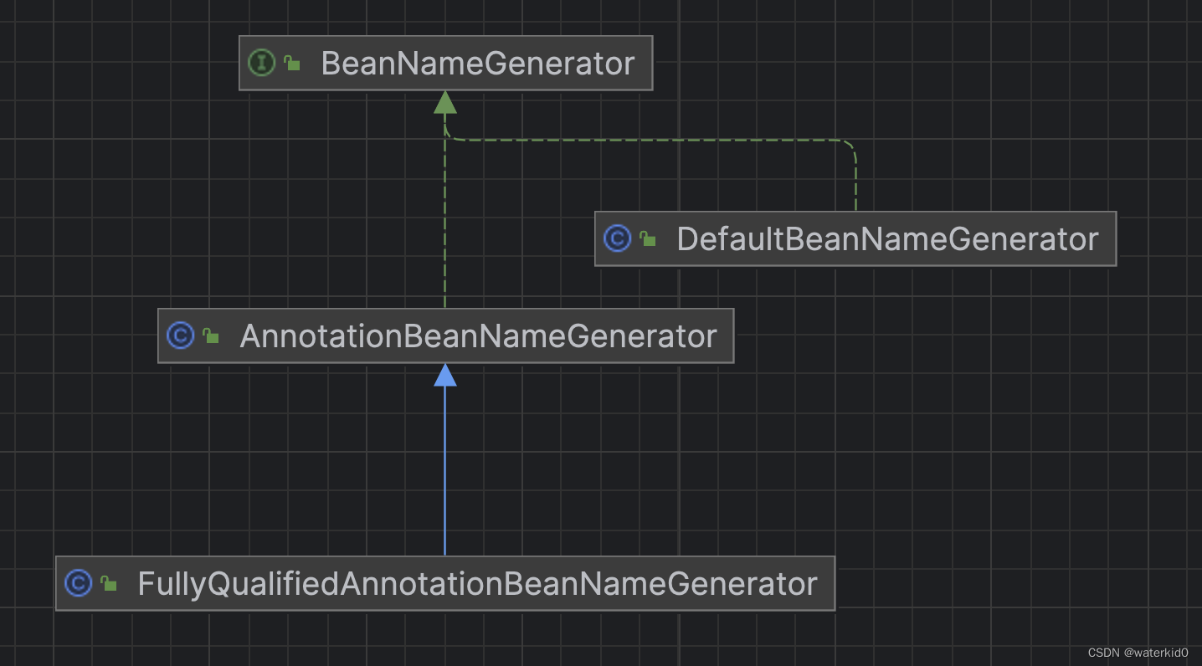The image size is (1202, 666).
Task: Click the lock icon on FullyQualifiedAnnotationBeanNameGenerator
Action: click(x=108, y=584)
